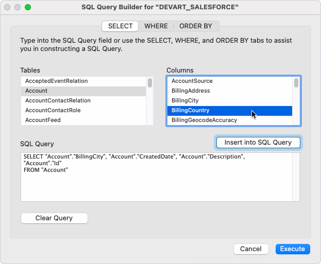The image size is (321, 264).
Task: Select AcceptedEventRelation in Tables list
Action: [83, 81]
